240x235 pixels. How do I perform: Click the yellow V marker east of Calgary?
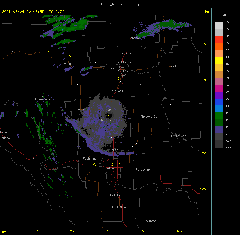119,163
